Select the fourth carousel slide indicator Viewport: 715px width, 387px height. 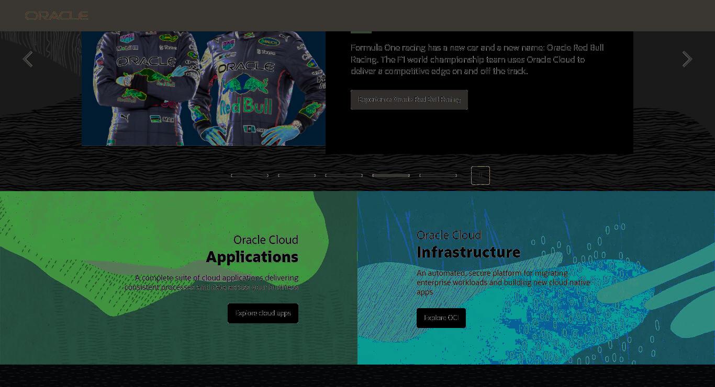[x=391, y=175]
